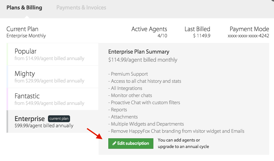Click the Premium Support feature line

click(x=128, y=74)
